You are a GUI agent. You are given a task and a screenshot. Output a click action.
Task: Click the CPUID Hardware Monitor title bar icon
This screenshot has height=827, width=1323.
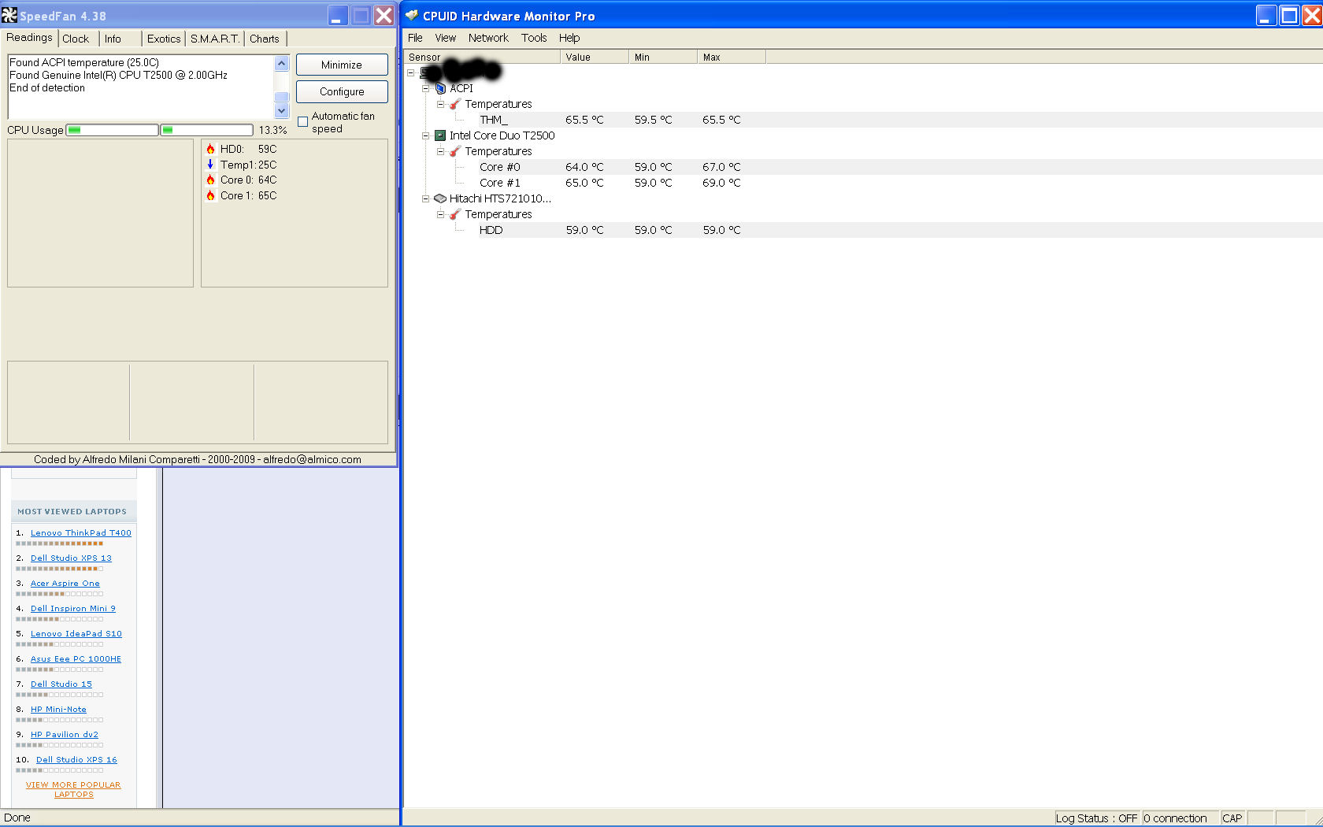(x=412, y=15)
